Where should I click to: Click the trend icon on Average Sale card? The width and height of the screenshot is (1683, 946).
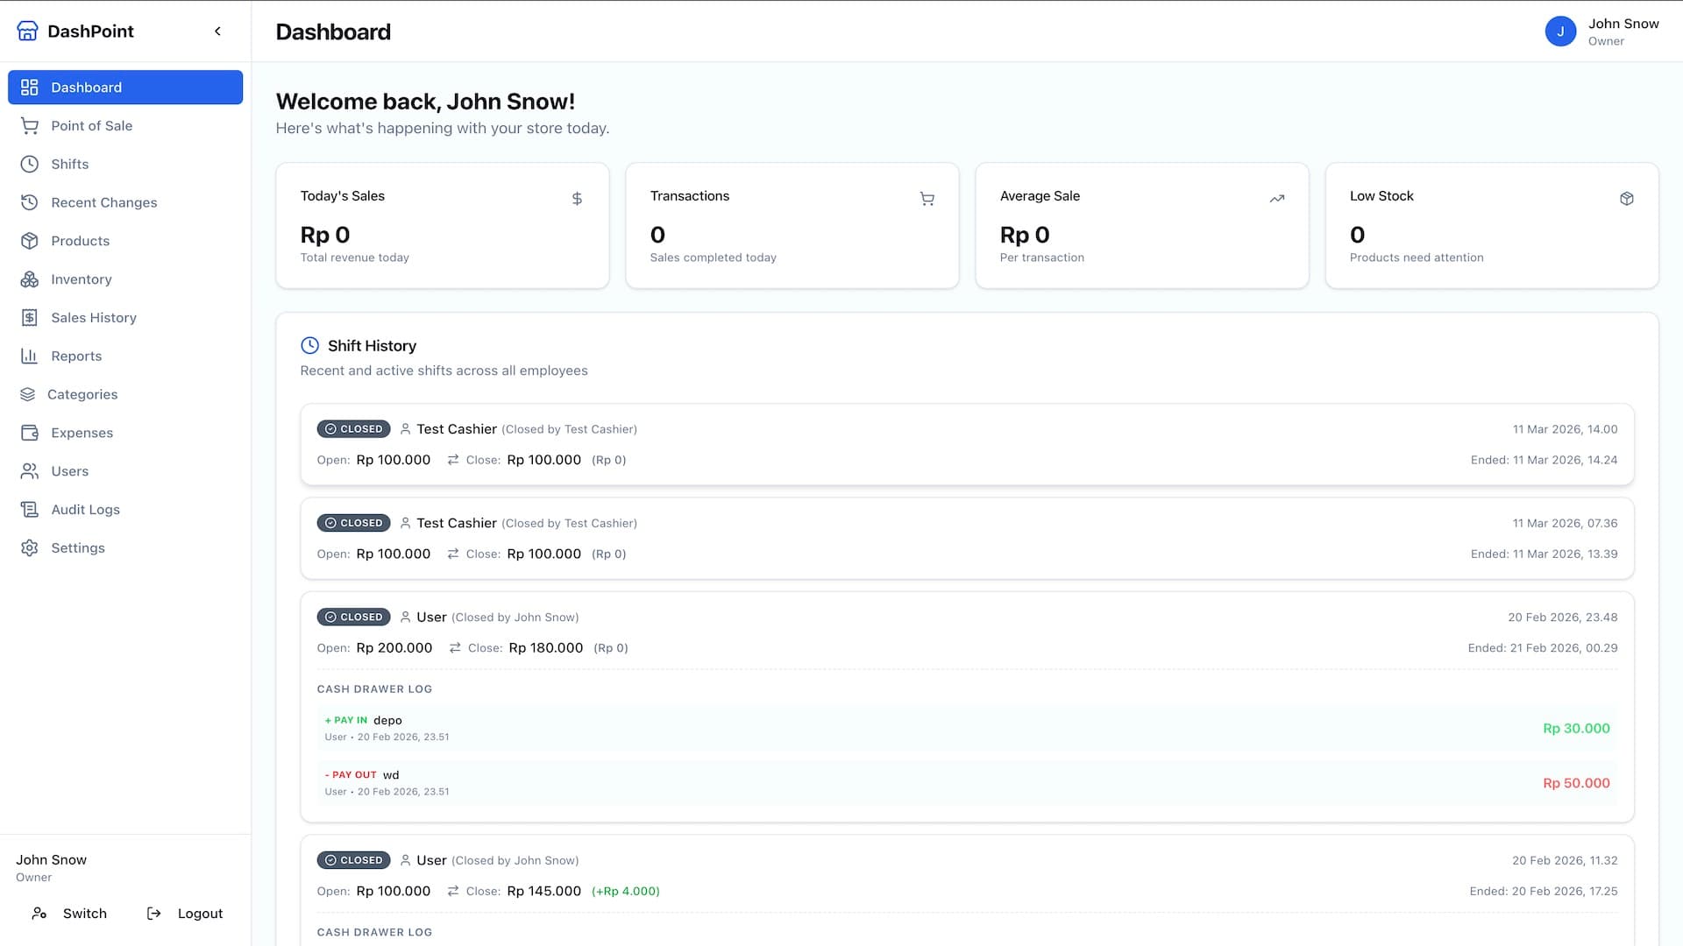pos(1277,199)
